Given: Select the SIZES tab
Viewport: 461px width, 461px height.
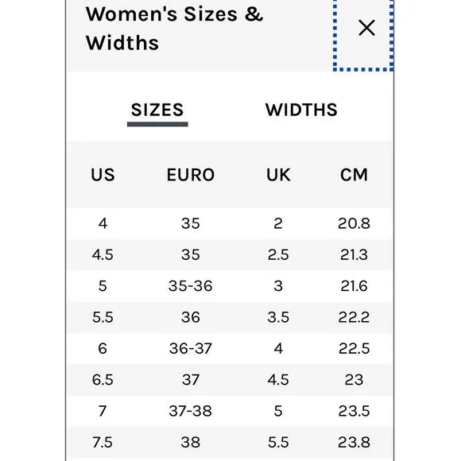Looking at the screenshot, I should click(x=157, y=110).
